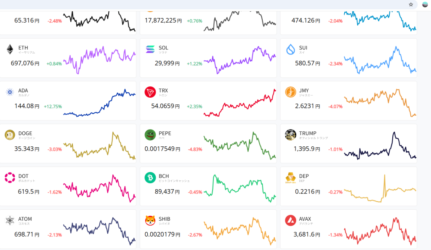Viewport: 431px width, 250px height.
Task: Click the red Avalanche AVAX icon
Action: pos(290,221)
